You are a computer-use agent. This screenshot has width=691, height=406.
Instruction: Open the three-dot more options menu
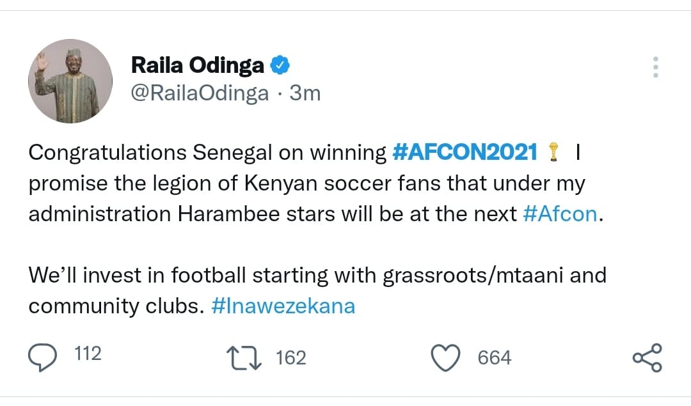(x=655, y=66)
